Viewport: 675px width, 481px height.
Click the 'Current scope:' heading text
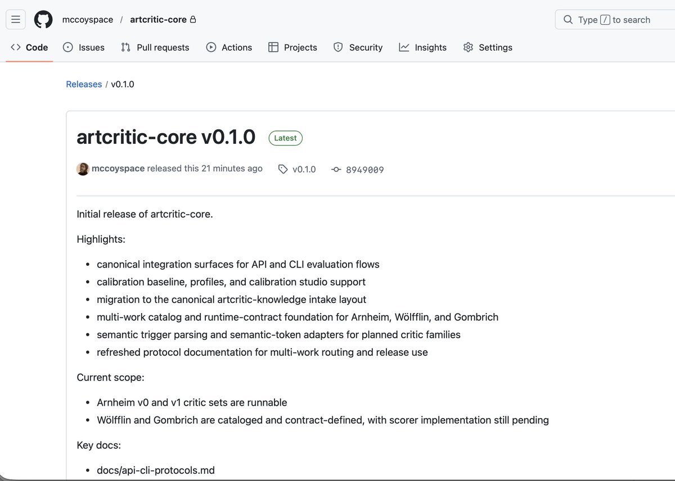click(x=111, y=378)
